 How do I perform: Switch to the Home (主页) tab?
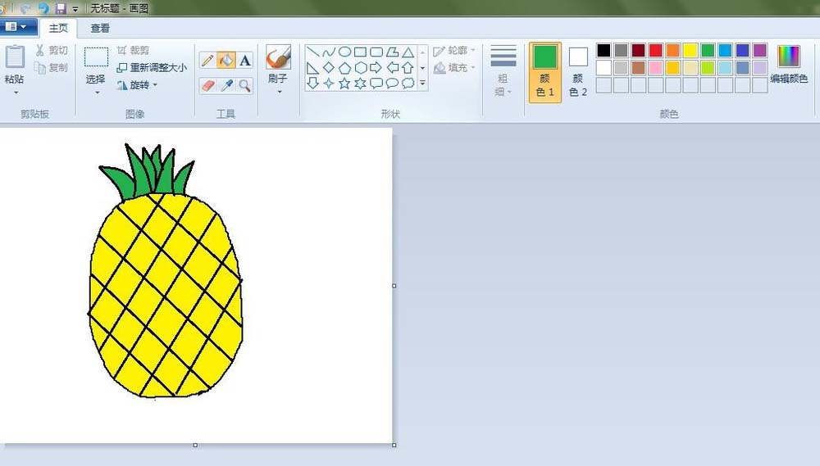pyautogui.click(x=58, y=28)
